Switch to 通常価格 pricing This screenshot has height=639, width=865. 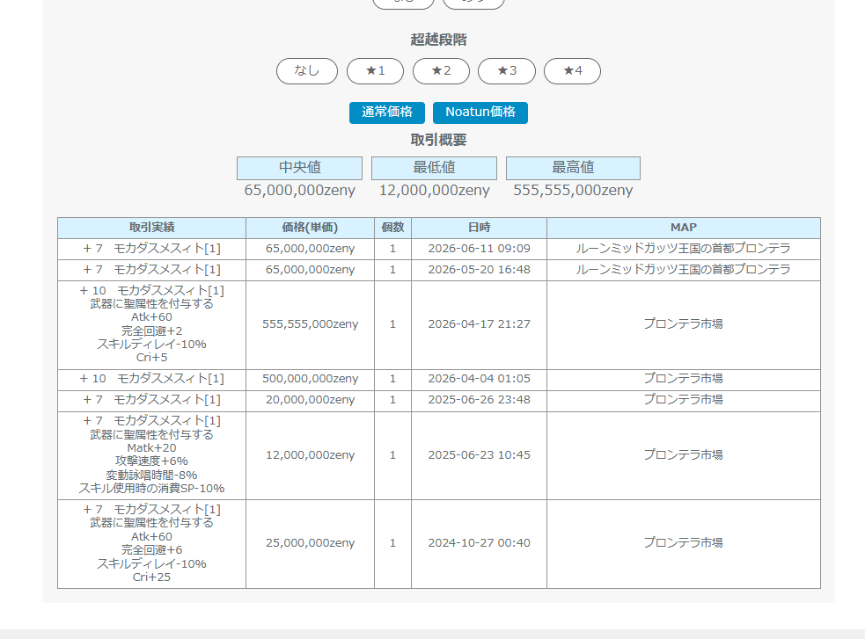(386, 113)
